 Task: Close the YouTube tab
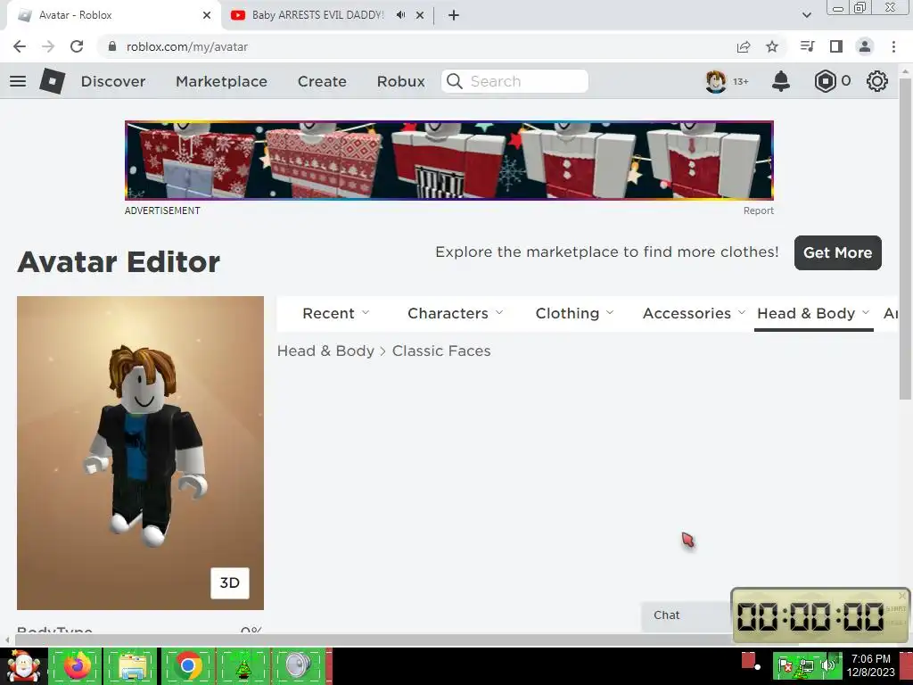(420, 15)
